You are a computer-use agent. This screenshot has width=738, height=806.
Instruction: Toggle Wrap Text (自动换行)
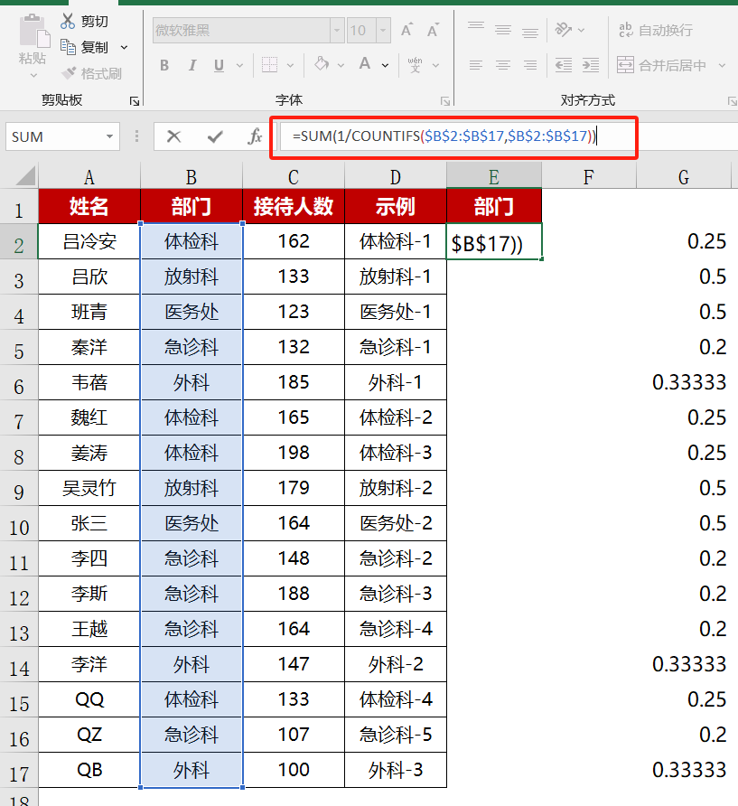point(656,31)
